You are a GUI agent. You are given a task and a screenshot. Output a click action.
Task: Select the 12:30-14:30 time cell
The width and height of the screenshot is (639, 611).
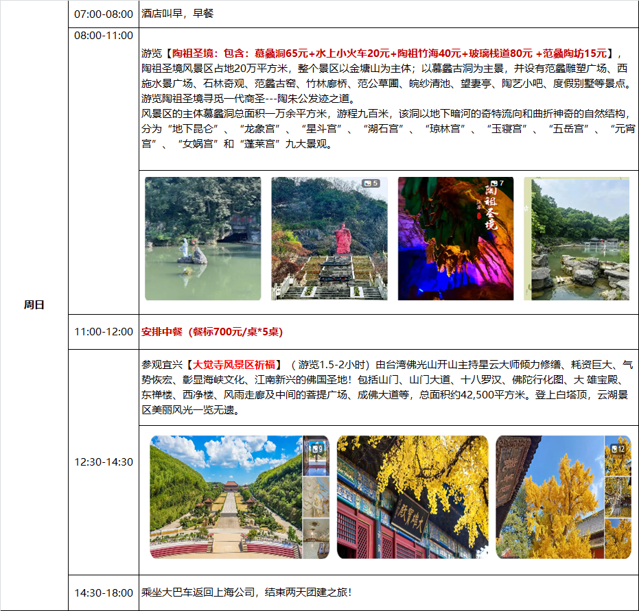tap(104, 462)
